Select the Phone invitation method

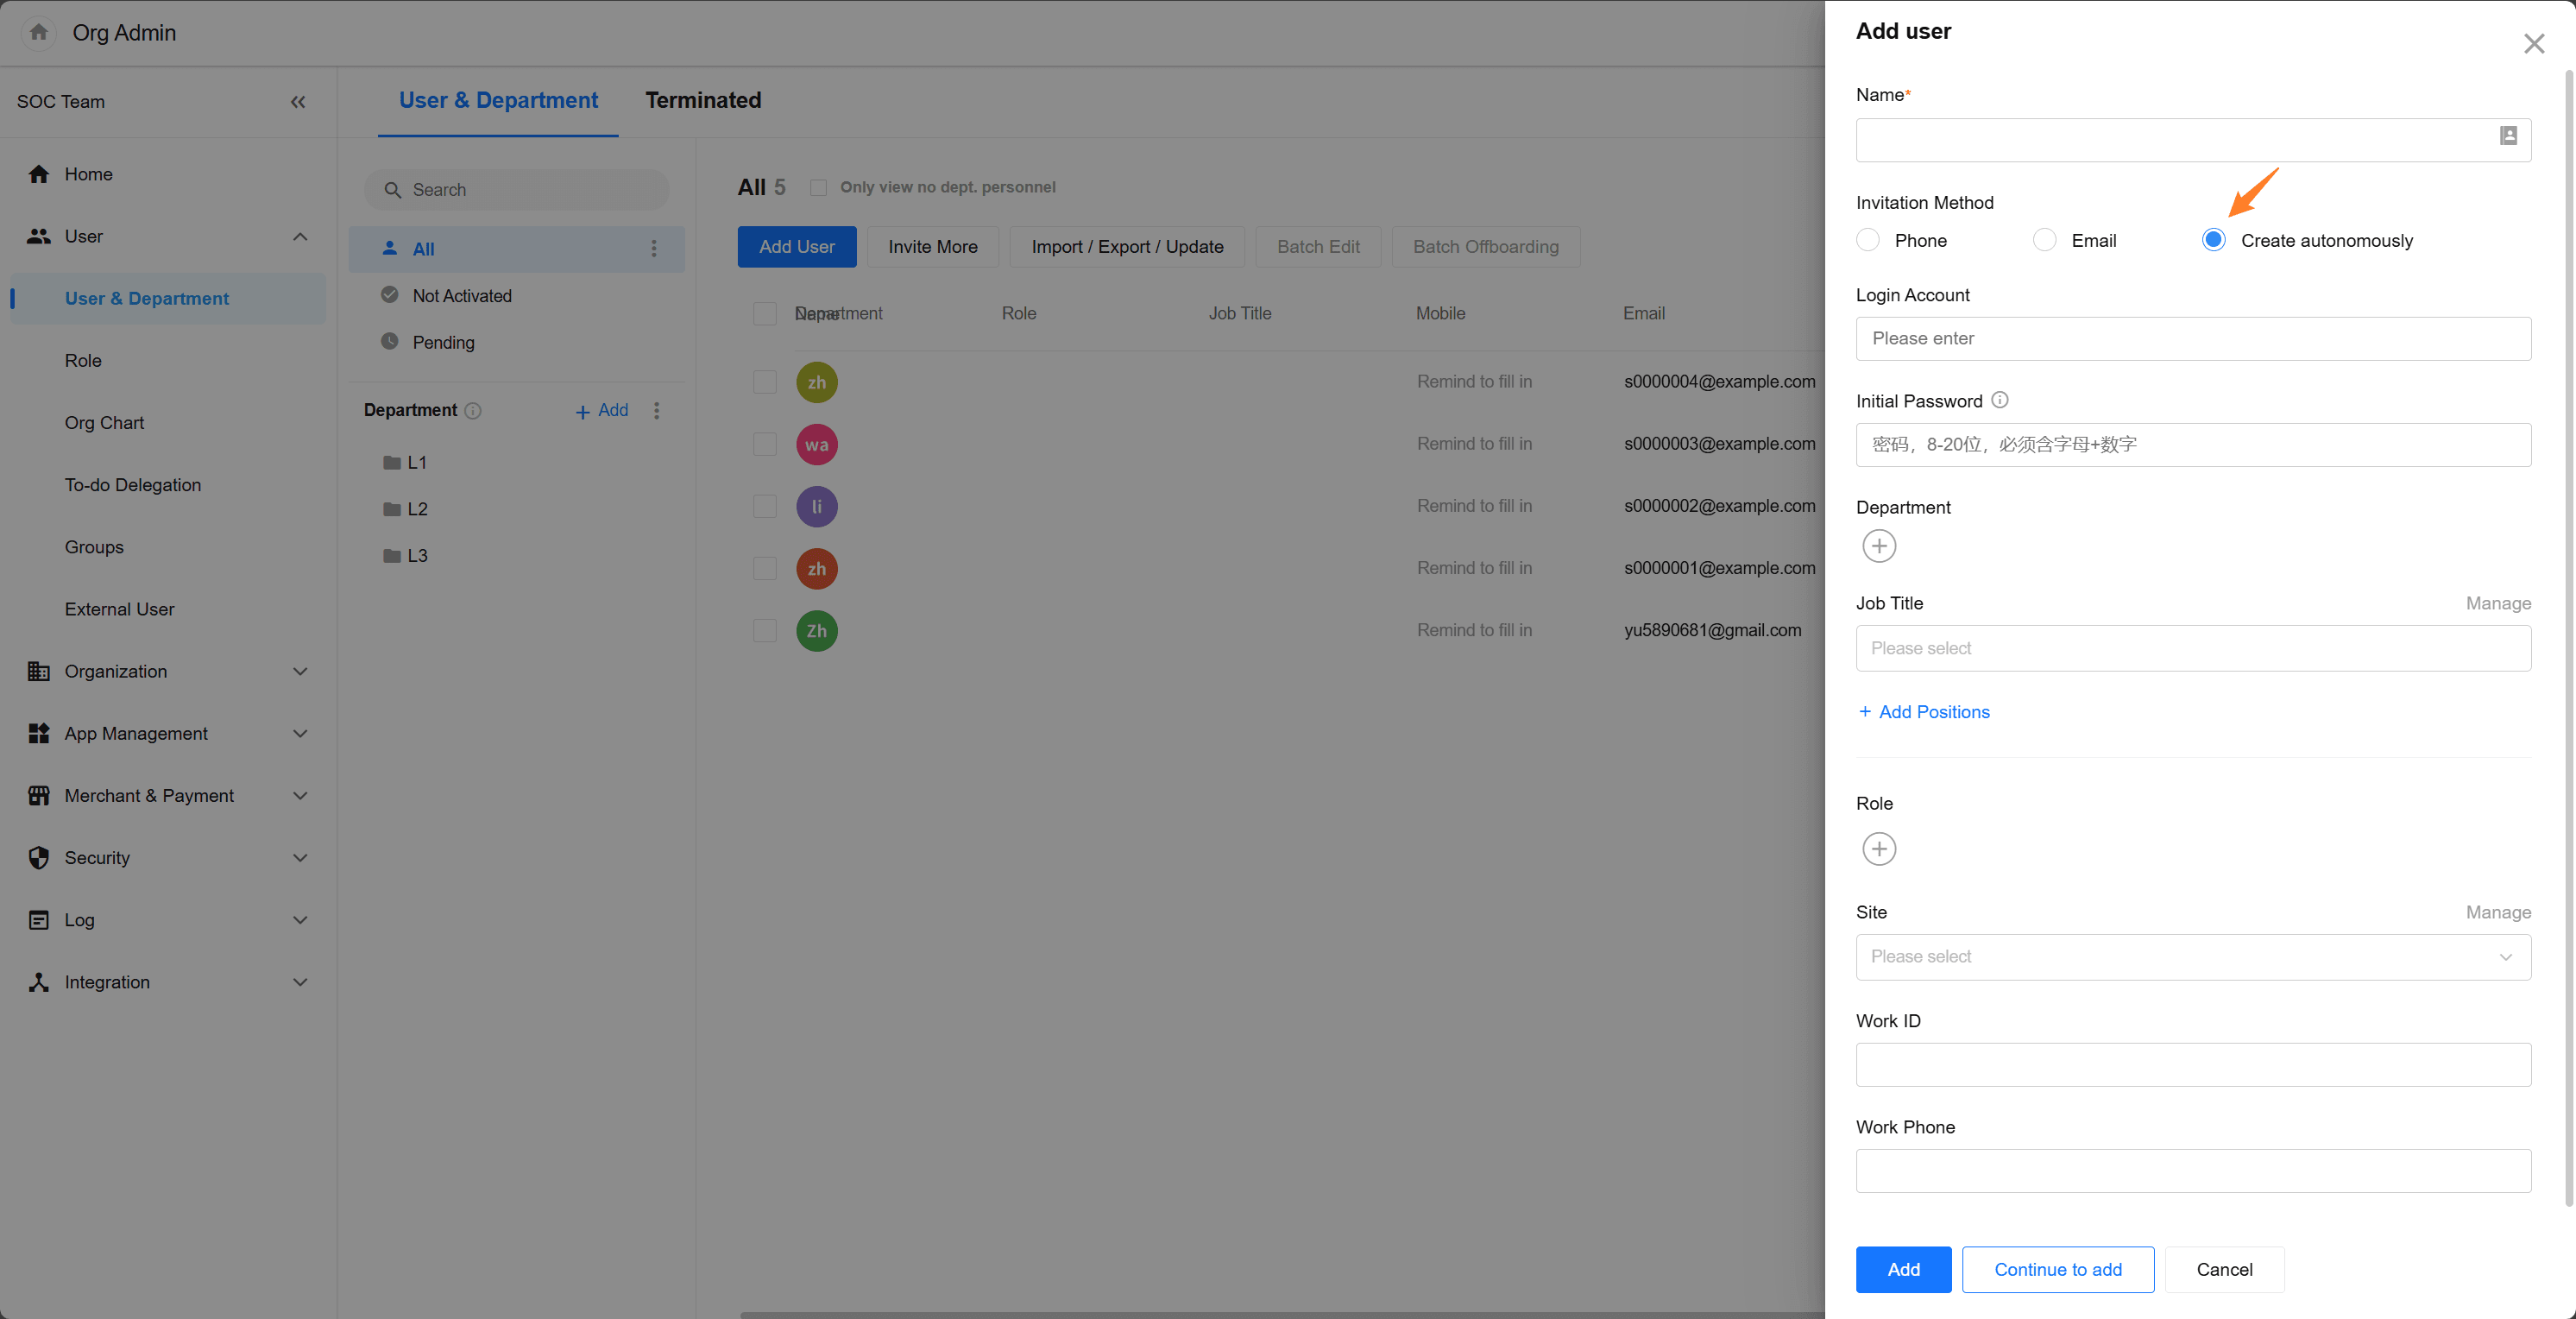(1868, 240)
